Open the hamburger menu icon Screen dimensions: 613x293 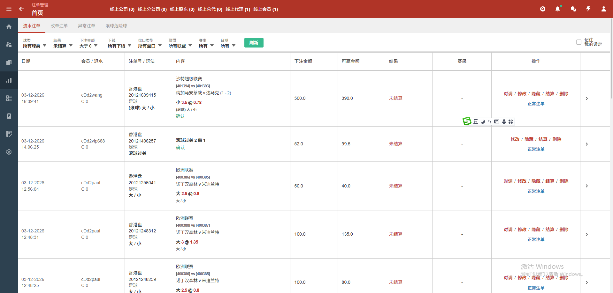click(x=9, y=9)
